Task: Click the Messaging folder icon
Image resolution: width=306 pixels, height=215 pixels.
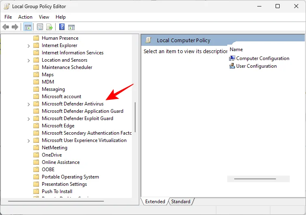Action: (36, 89)
